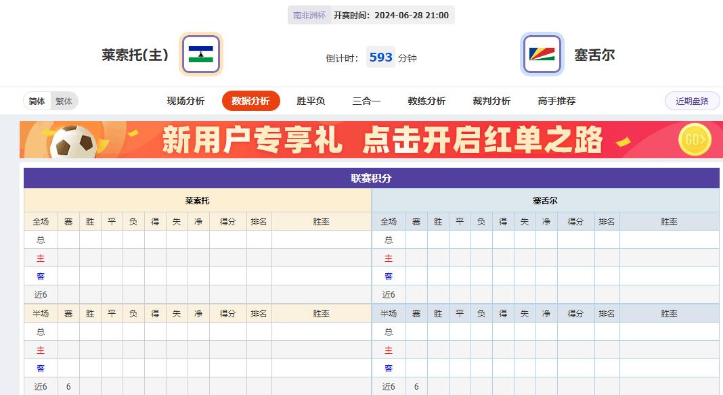Open the 裁判分析 tab
The image size is (723, 395).
coord(493,99)
